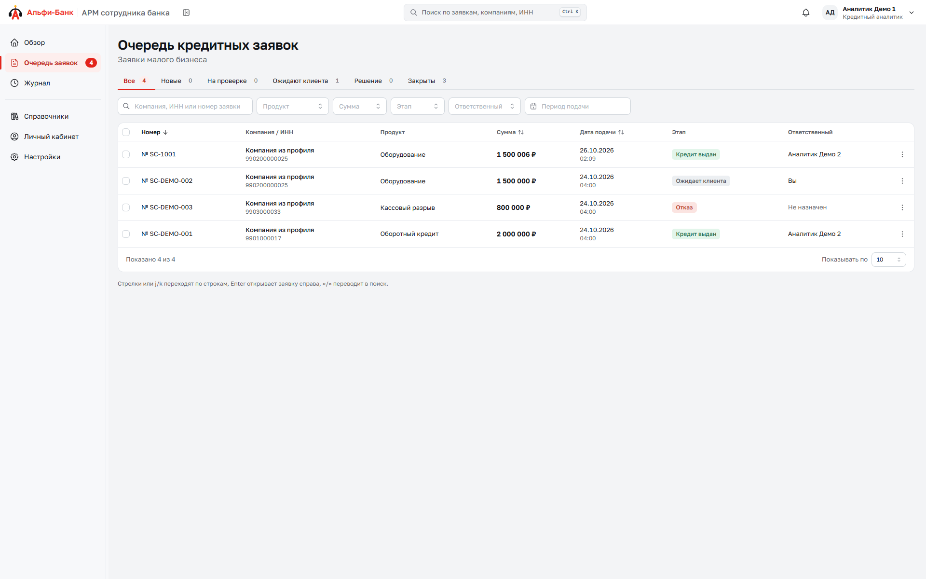Switch to the На проверке tab
Screen dimensions: 926x579
(232, 81)
